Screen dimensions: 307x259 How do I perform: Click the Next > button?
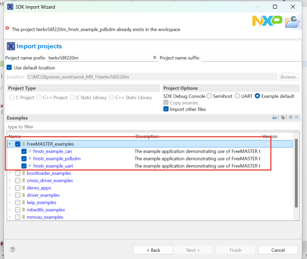pos(193,250)
